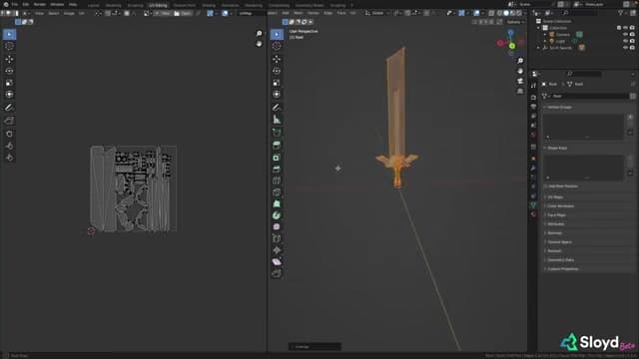Select the Move tool in UV editor
639x359 pixels.
click(9, 59)
